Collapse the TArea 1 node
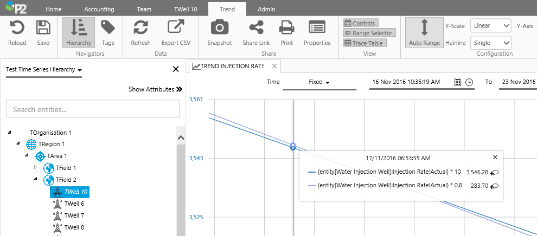The width and height of the screenshot is (537, 236). 27,156
